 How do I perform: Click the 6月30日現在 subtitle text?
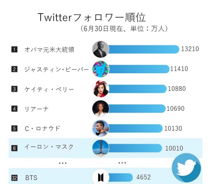pos(103,29)
